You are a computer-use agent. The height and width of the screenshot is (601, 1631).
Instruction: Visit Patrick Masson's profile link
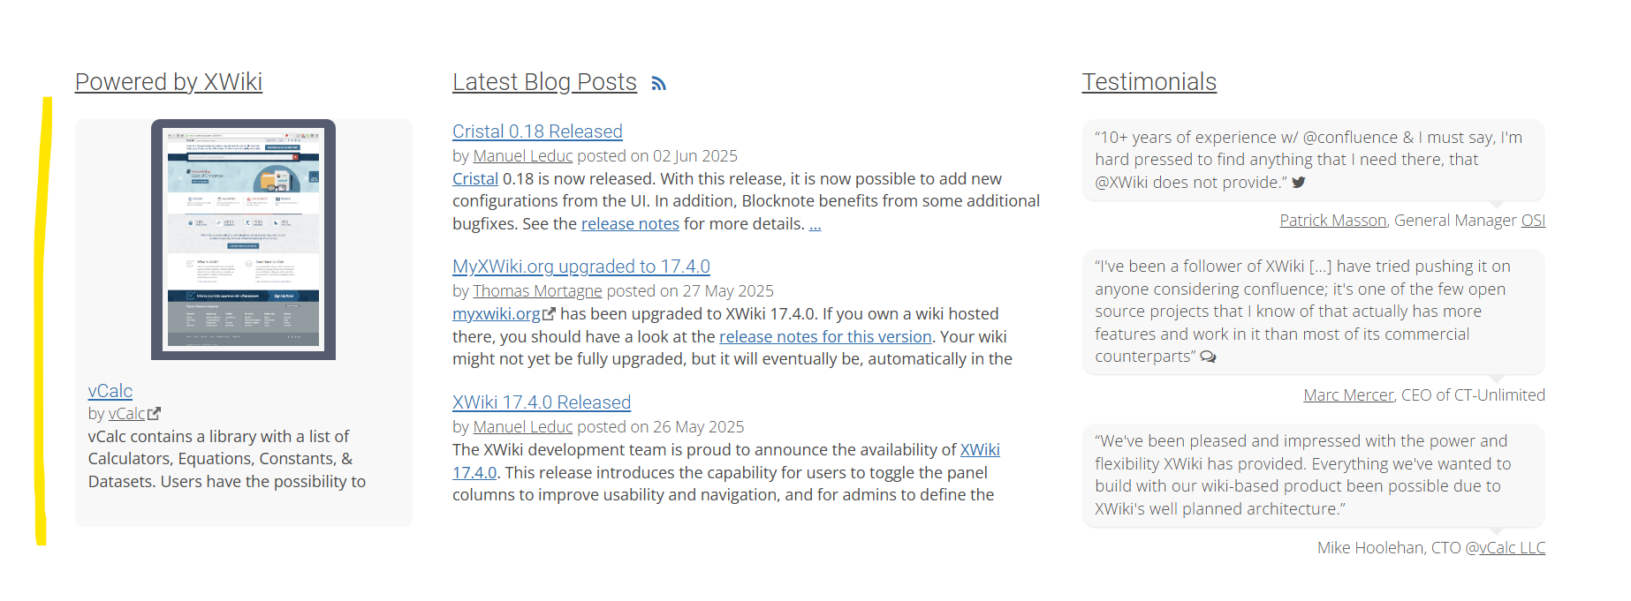click(x=1333, y=221)
